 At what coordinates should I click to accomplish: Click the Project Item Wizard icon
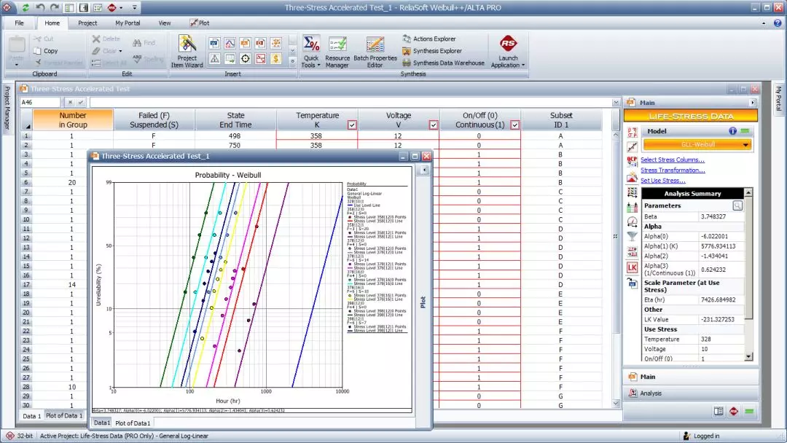point(187,44)
